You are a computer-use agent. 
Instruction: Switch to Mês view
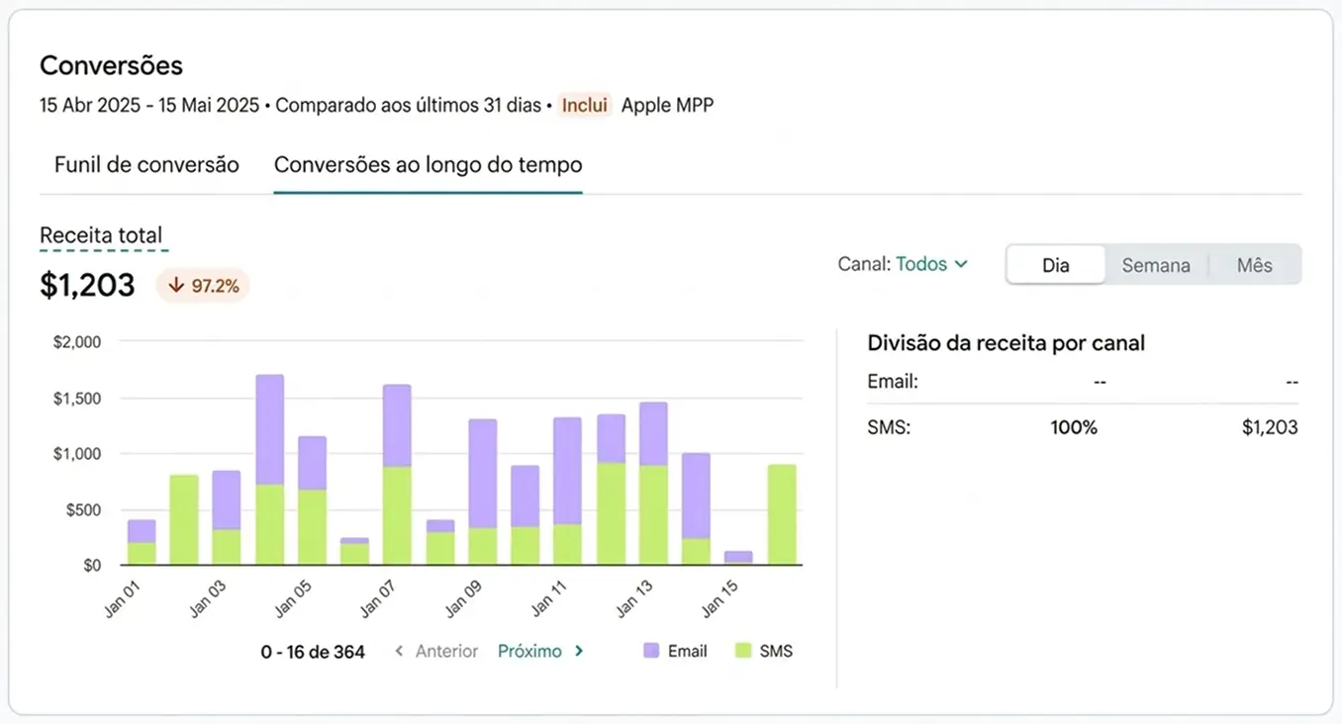(1254, 264)
